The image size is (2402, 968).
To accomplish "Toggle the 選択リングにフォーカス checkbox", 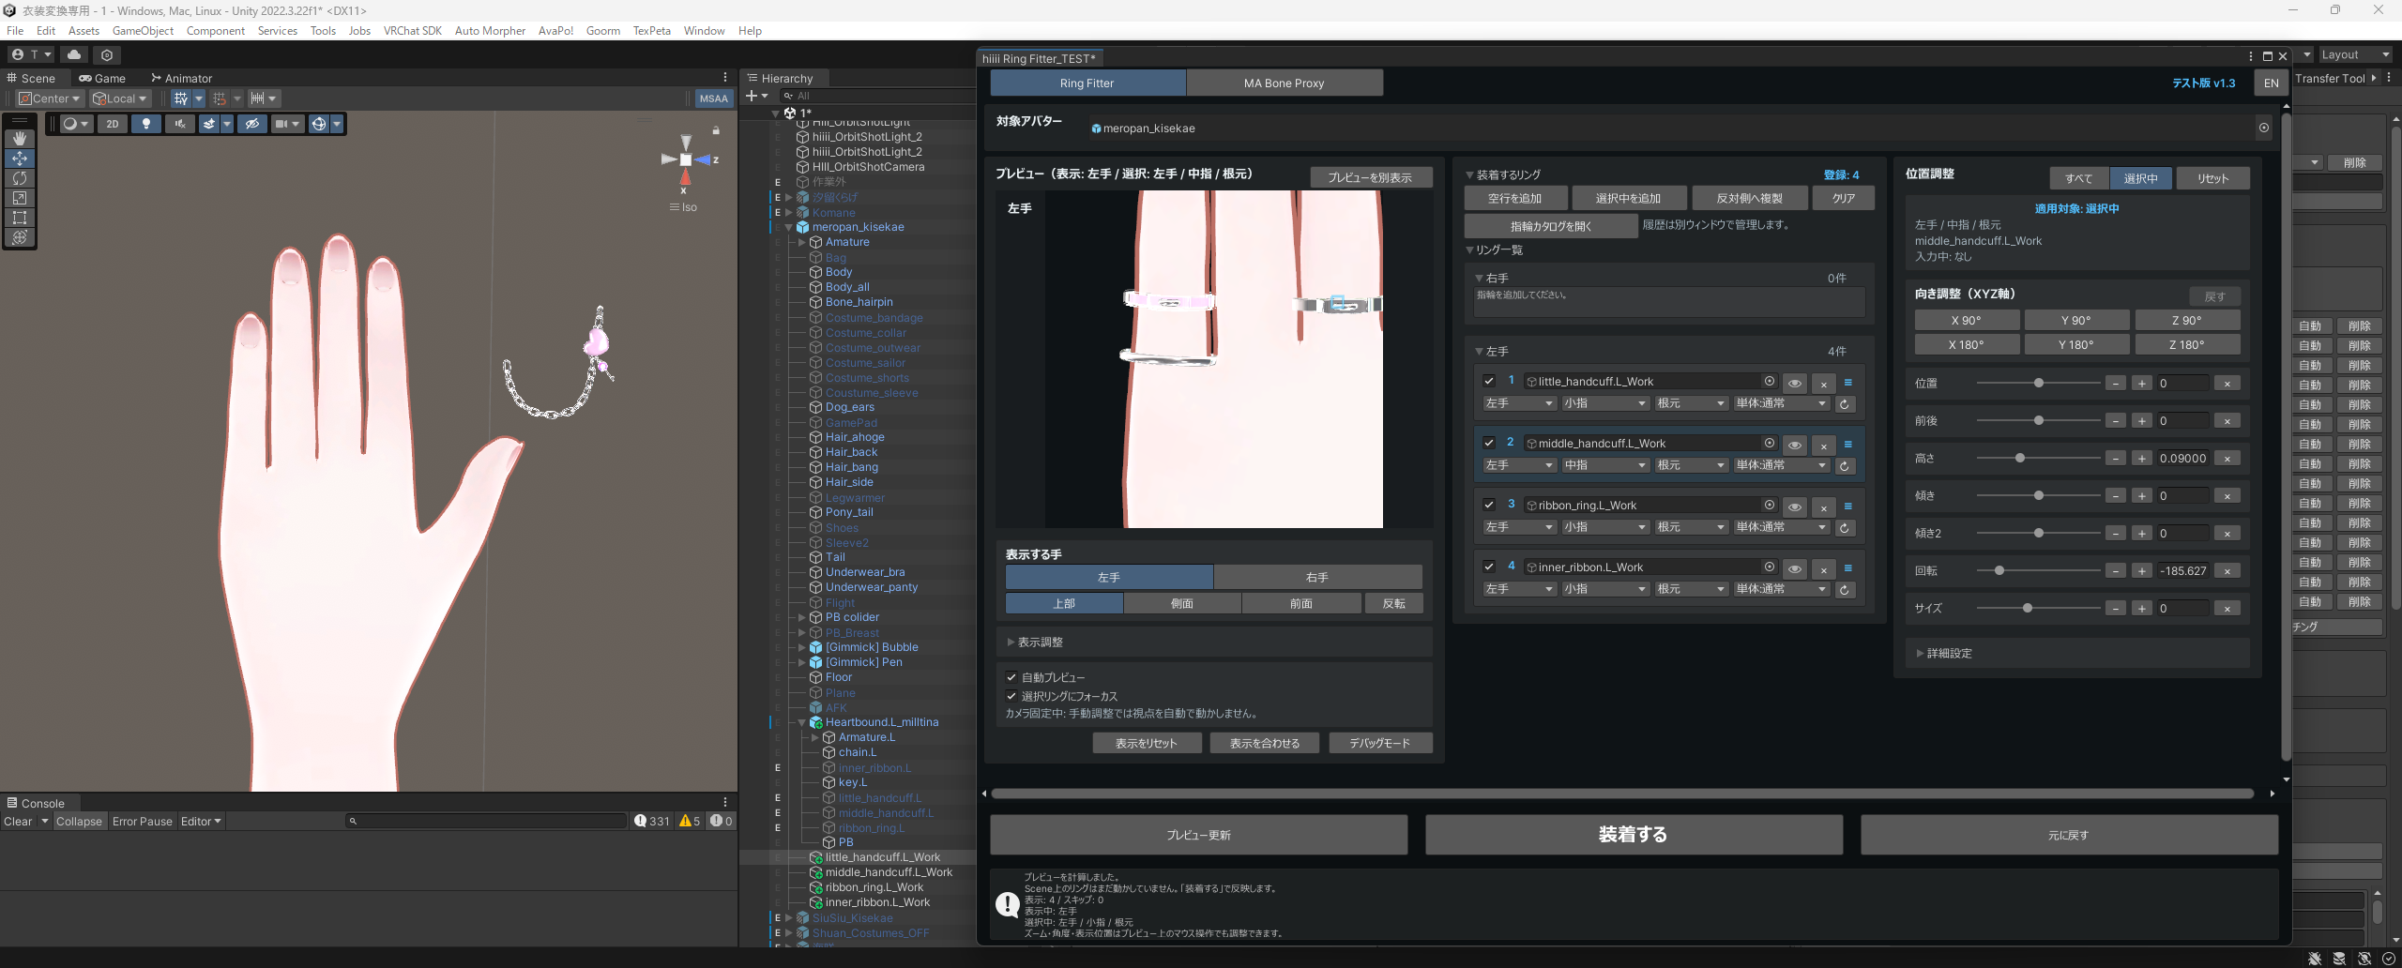I will click(1011, 696).
